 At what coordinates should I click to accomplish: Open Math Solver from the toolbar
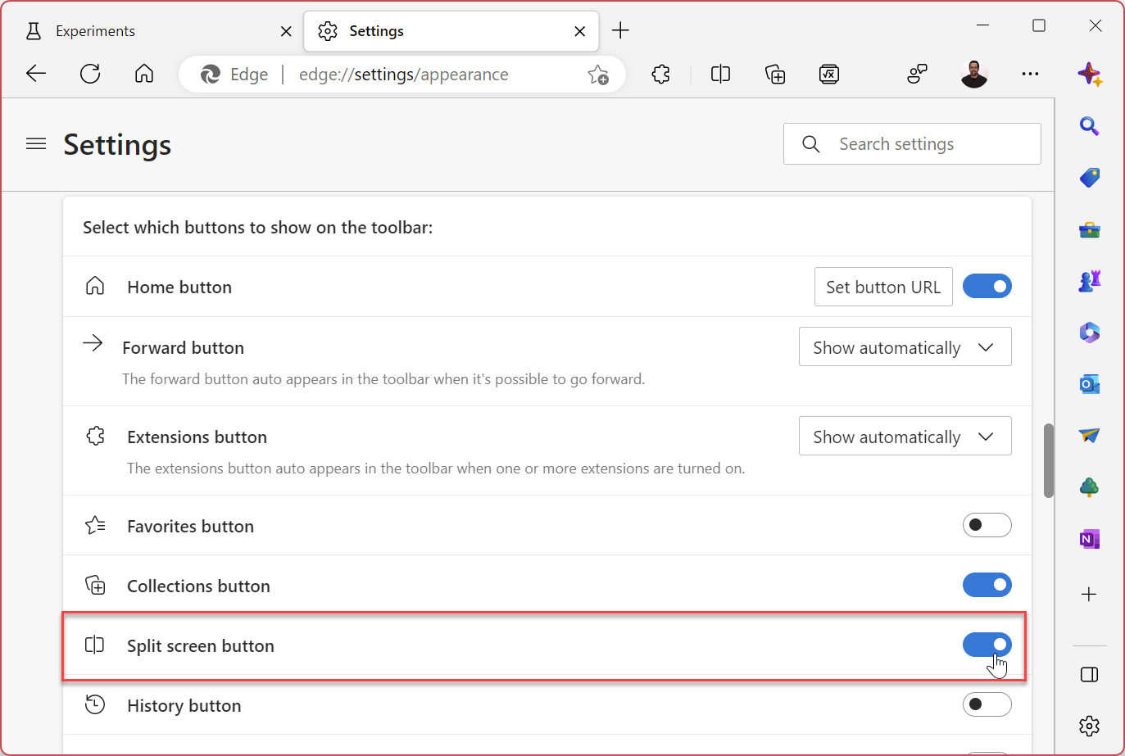tap(829, 74)
